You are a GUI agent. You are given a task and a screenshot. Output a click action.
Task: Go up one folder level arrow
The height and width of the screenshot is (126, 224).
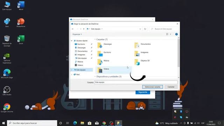click(x=84, y=29)
